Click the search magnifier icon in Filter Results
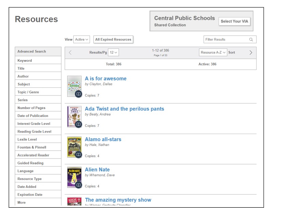This screenshot has width=291, height=208. (x=251, y=40)
